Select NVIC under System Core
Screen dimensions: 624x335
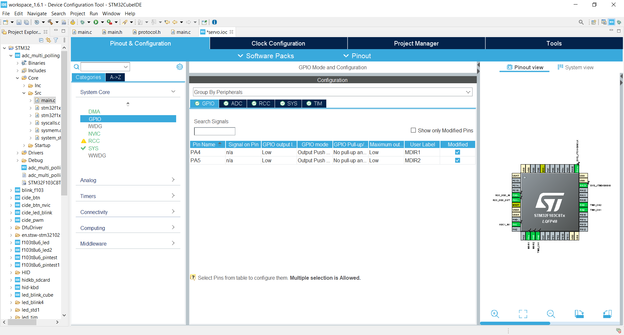pyautogui.click(x=94, y=134)
